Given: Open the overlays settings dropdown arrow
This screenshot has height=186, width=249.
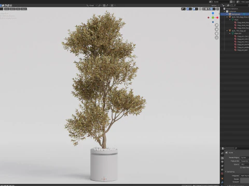Looking at the screenshot, I should tap(197, 9).
